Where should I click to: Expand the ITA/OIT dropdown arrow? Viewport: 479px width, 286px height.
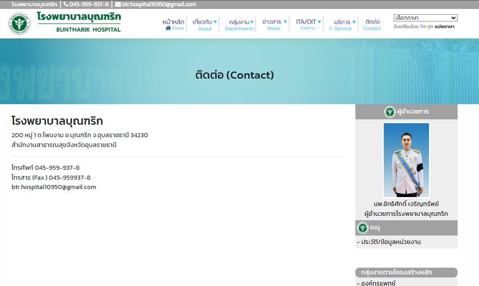(319, 22)
